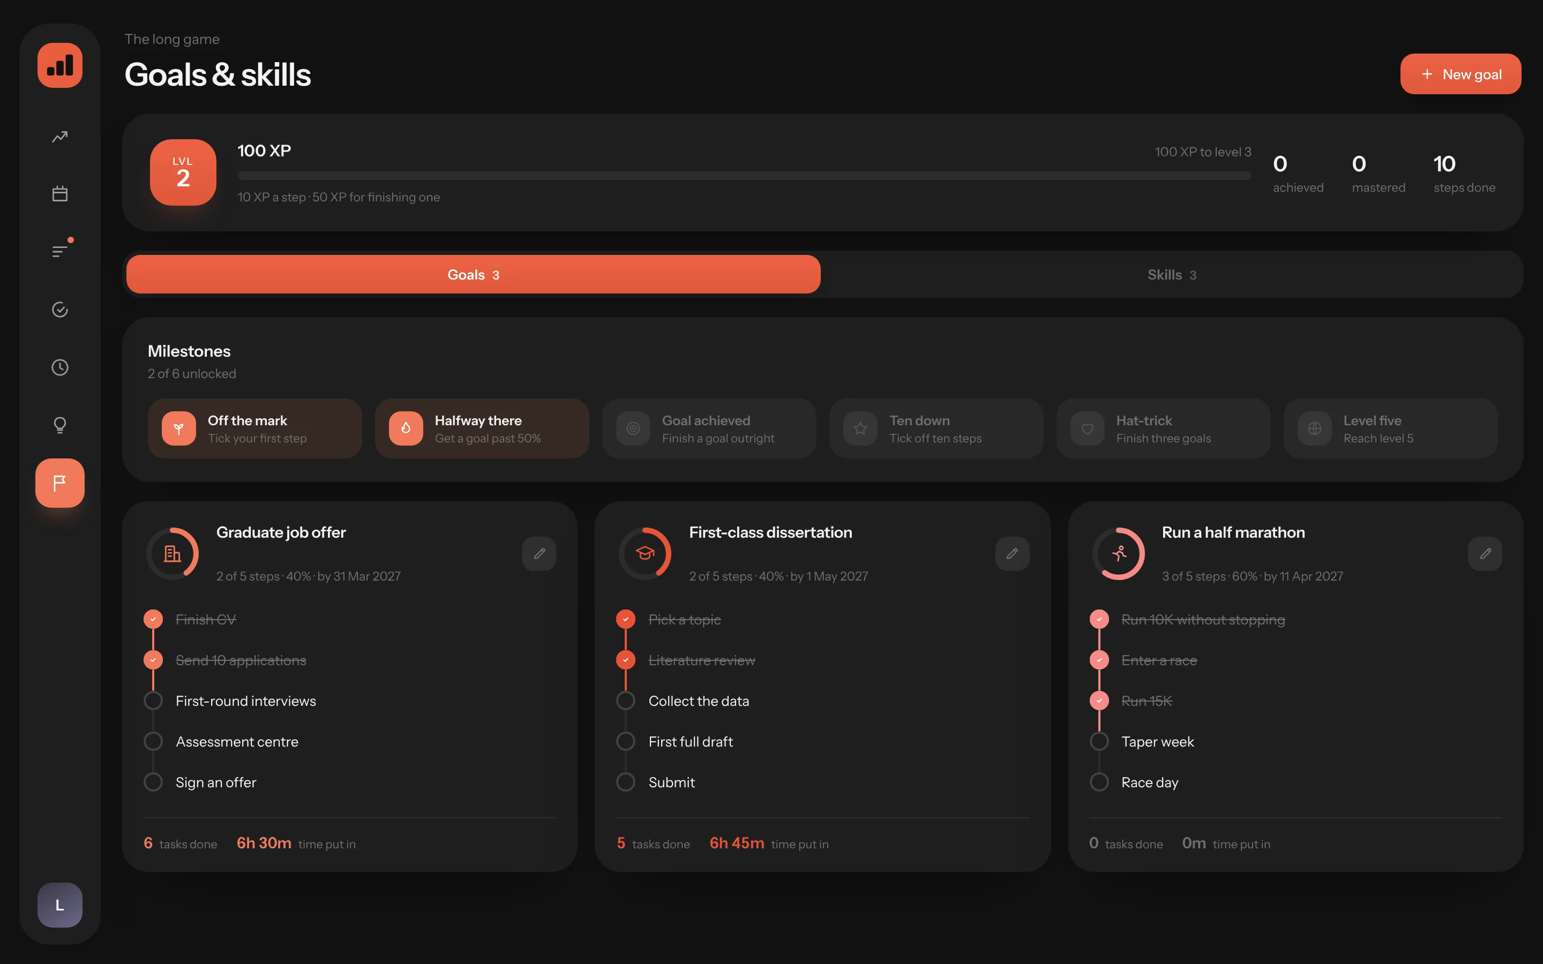Click the '100 XP to level 3' label
Image resolution: width=1543 pixels, height=964 pixels.
(1202, 152)
